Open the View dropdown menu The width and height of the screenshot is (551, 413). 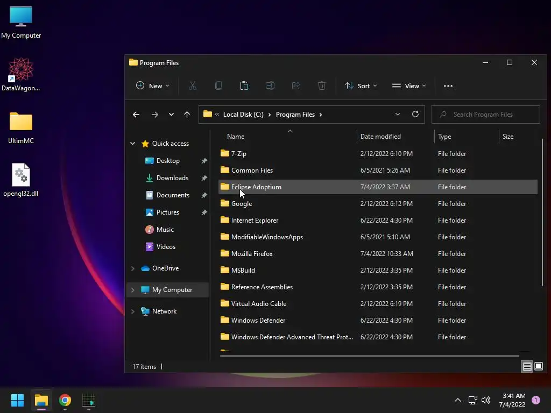pos(409,86)
